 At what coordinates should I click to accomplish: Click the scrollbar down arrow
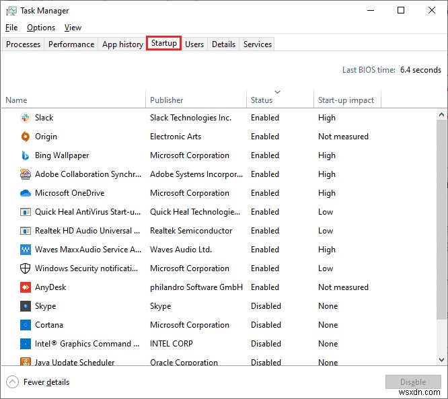pos(441,360)
